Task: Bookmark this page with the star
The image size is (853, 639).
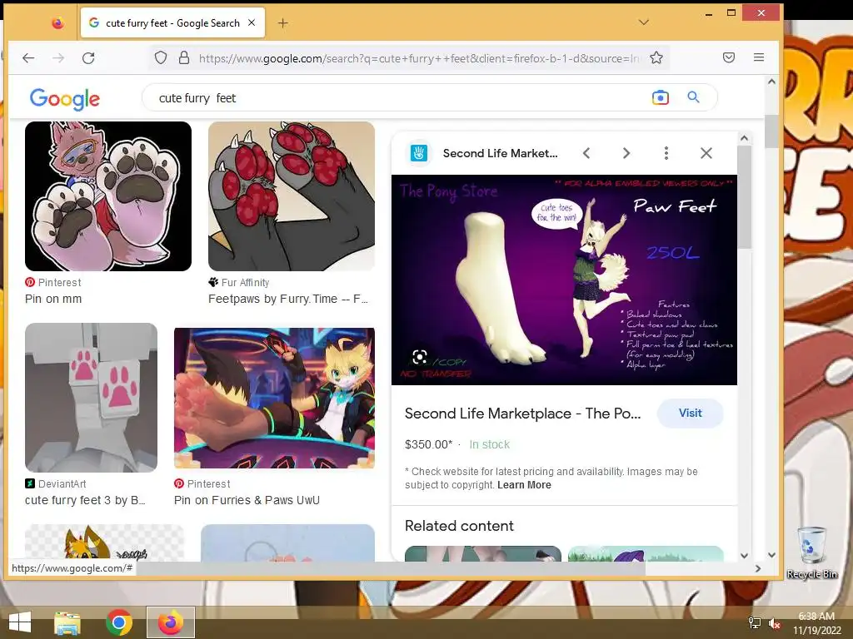Action: tap(656, 57)
